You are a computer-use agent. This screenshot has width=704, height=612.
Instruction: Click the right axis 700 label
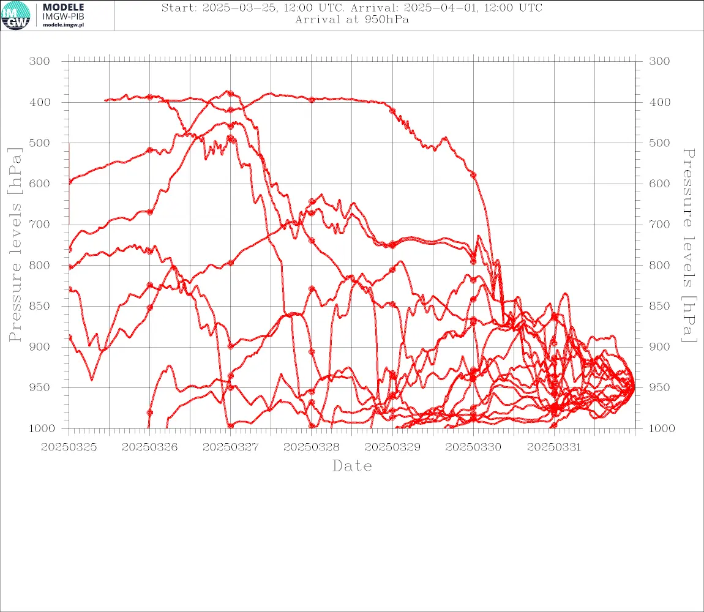pos(659,224)
